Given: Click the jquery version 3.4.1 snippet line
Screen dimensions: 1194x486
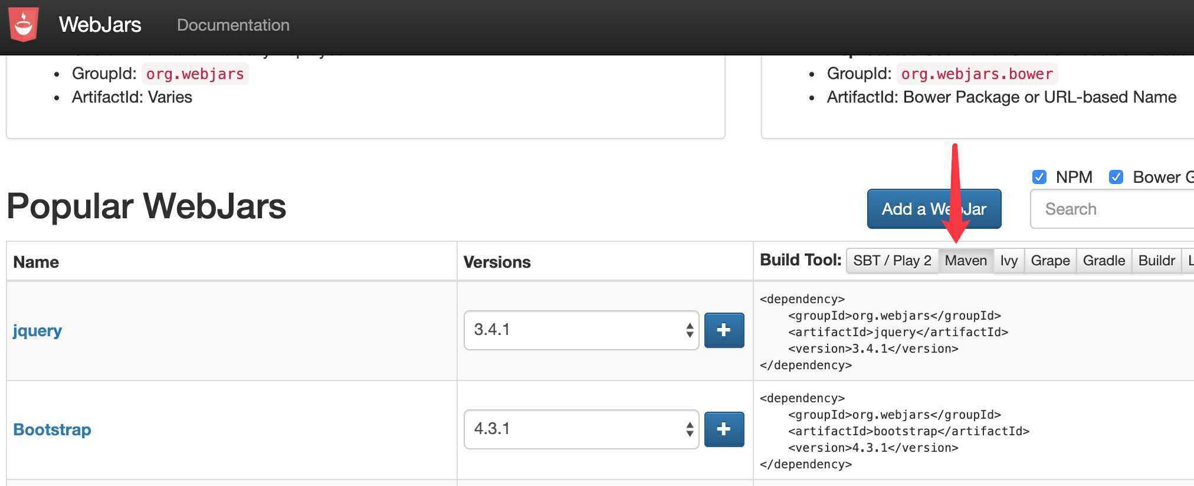Looking at the screenshot, I should 873,349.
